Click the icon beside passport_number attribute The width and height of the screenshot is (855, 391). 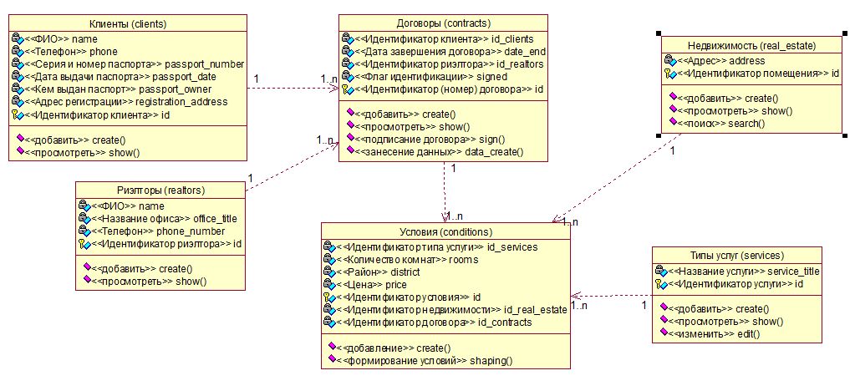pos(17,64)
